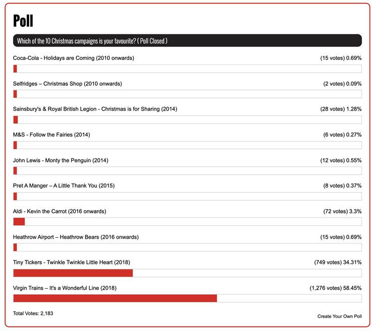375x331 pixels.
Task: Click the 'Create Your Own Poll' link
Action: [x=339, y=316]
